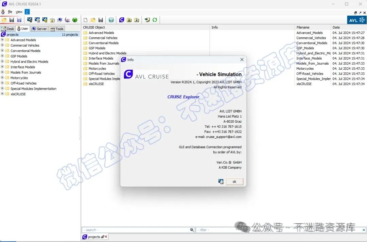
Task: Click the folder icon with a star symbol
Action: click(137, 20)
